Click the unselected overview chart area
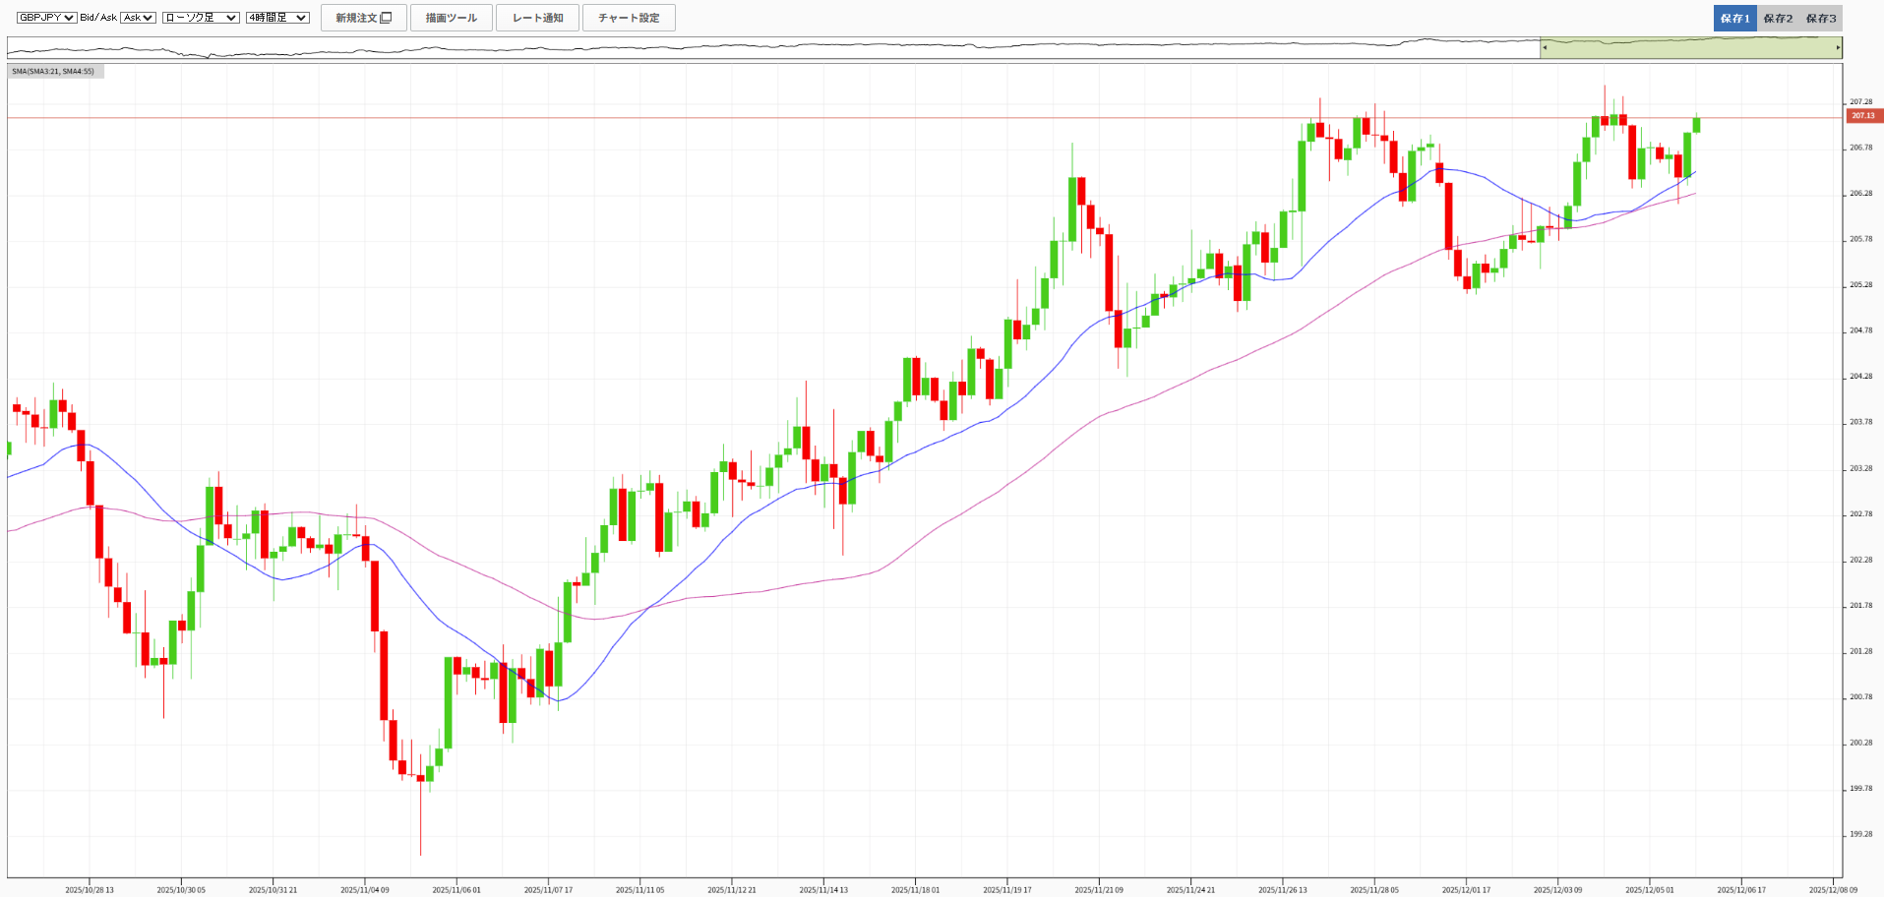1884x897 pixels. 767,47
